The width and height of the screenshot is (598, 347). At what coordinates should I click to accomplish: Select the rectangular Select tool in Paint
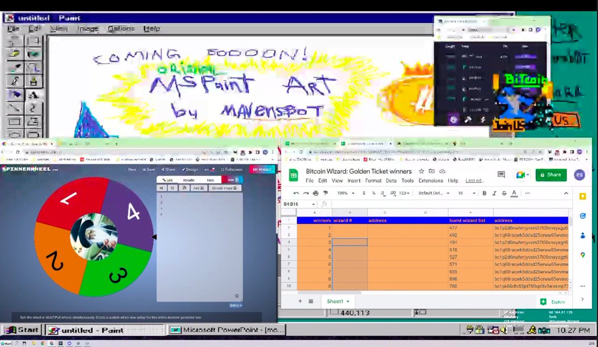point(33,41)
